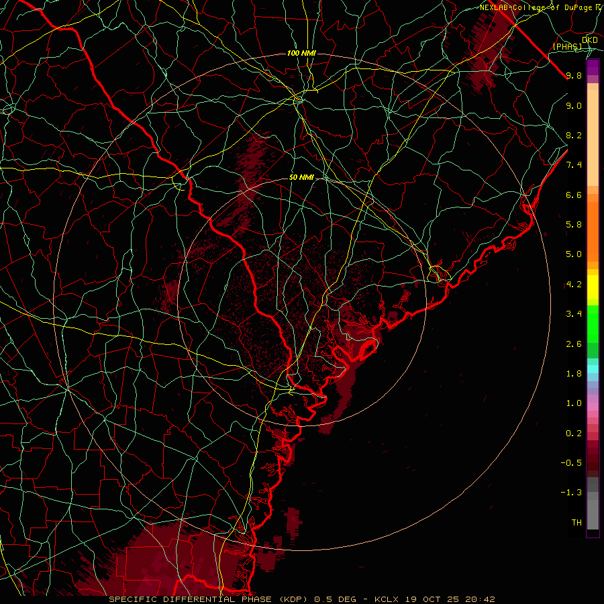Image resolution: width=604 pixels, height=604 pixels.
Task: Click the cyan color bar segment
Action: point(593,369)
